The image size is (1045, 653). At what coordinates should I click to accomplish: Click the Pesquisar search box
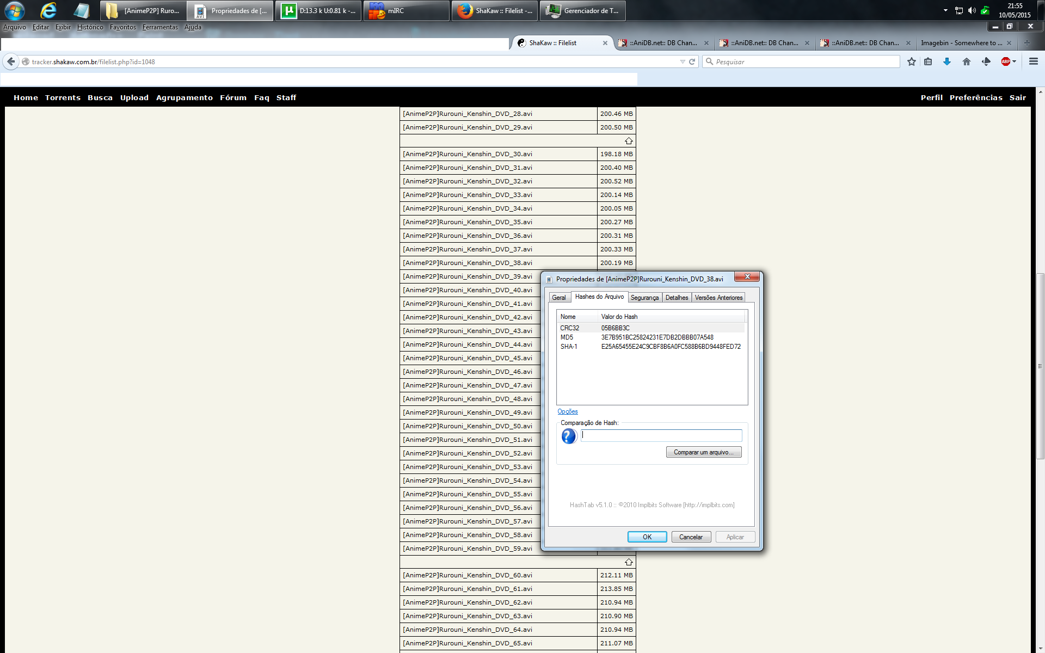click(801, 62)
